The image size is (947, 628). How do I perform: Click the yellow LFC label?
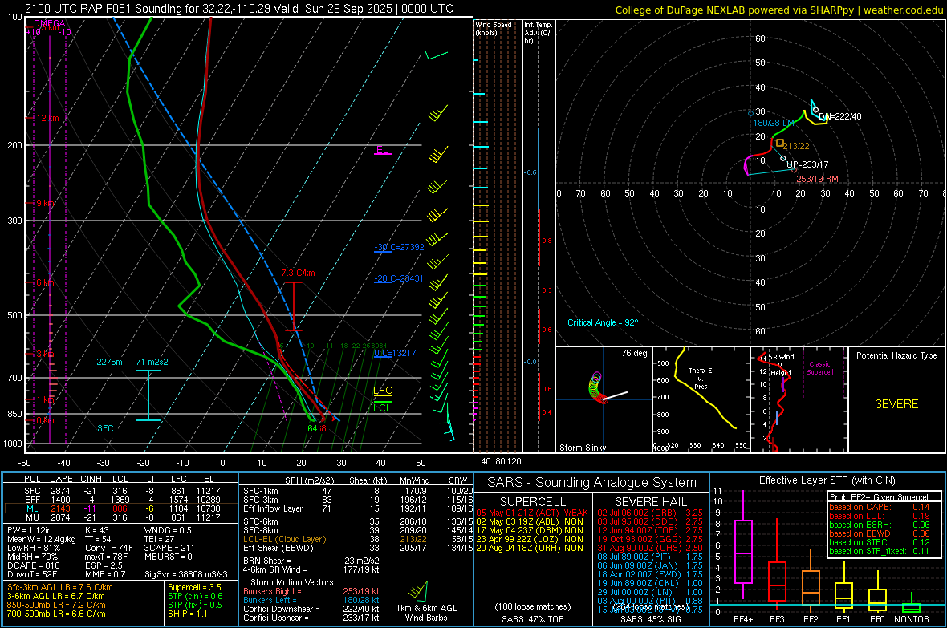pos(382,391)
